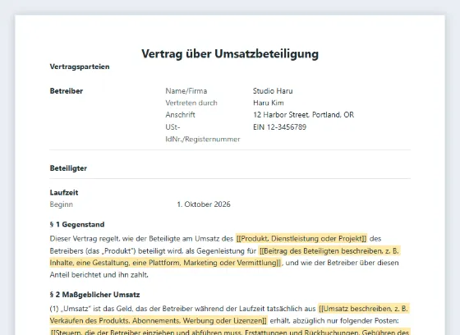
Task: Click the "Beteiligter" section heading
Action: [x=68, y=168]
